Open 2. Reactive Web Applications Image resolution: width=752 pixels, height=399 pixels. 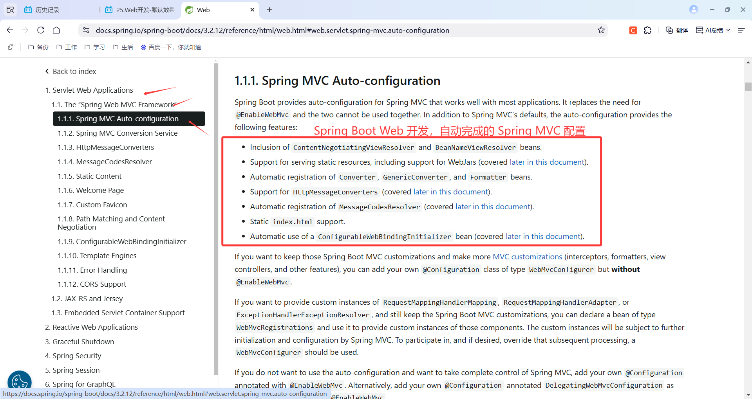91,327
